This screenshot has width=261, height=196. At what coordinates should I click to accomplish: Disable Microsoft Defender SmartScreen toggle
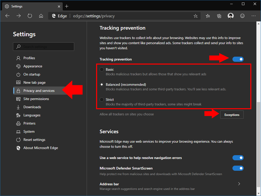tap(238, 168)
